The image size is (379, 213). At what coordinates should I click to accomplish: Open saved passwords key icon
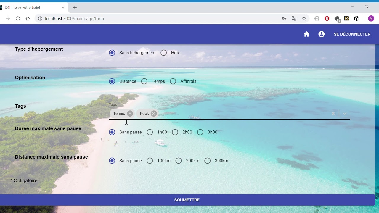tap(284, 18)
